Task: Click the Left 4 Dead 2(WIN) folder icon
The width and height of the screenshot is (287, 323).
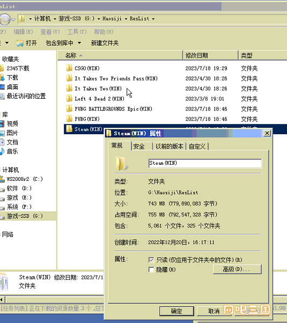Action: (x=69, y=98)
